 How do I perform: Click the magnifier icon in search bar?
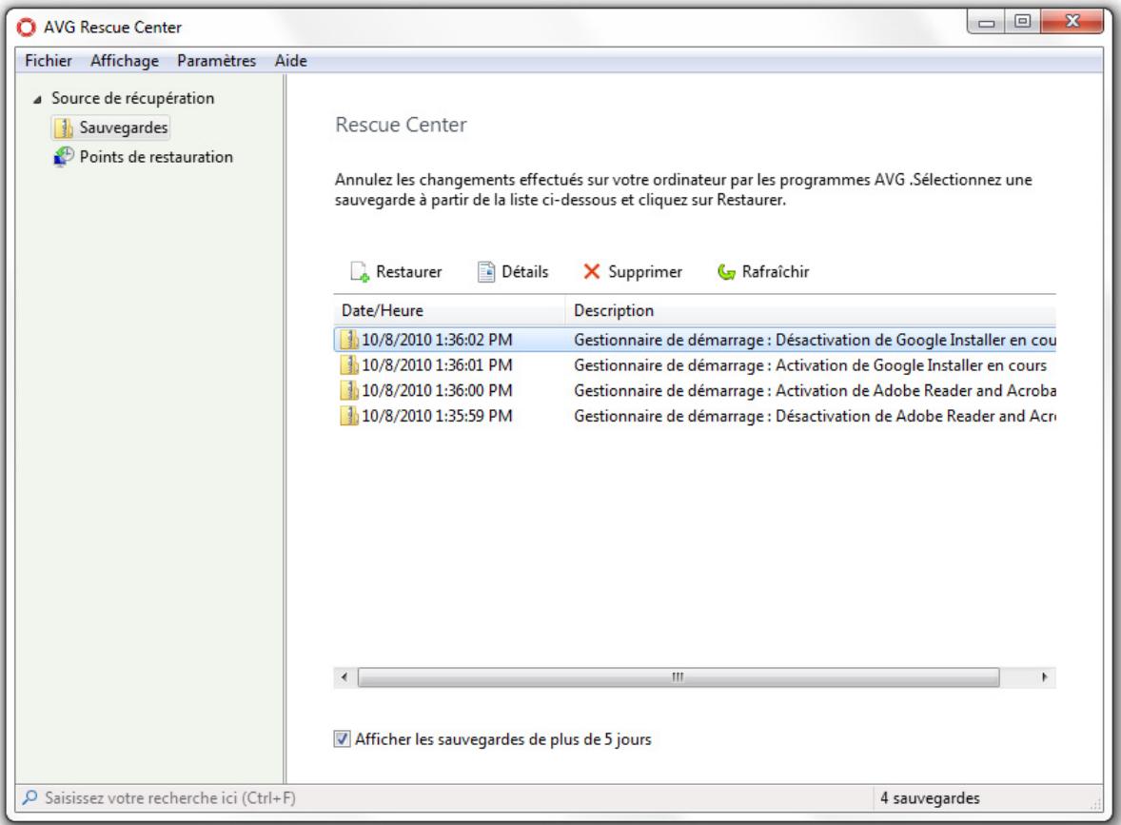pos(30,797)
